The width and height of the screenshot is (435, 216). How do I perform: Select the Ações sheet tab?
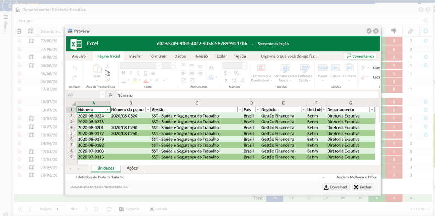pyautogui.click(x=132, y=168)
